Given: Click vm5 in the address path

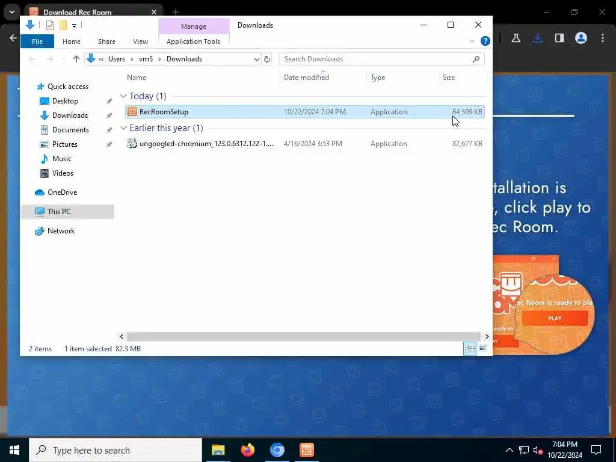Looking at the screenshot, I should coord(146,59).
